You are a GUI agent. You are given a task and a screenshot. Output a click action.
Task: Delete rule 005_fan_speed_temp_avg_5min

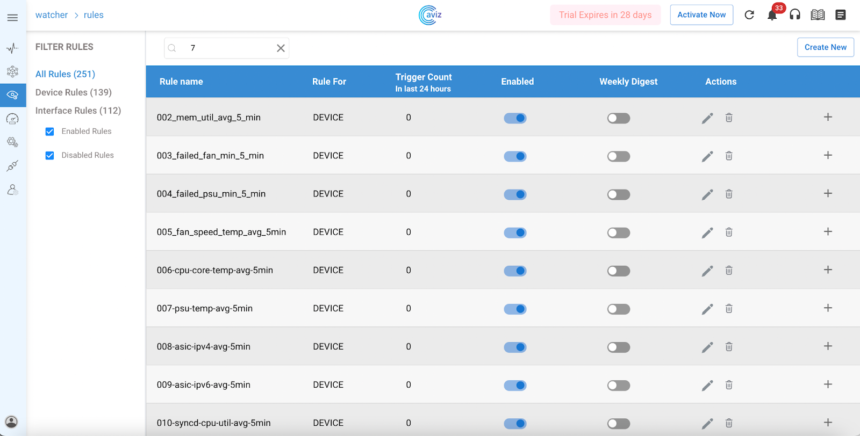click(x=729, y=232)
